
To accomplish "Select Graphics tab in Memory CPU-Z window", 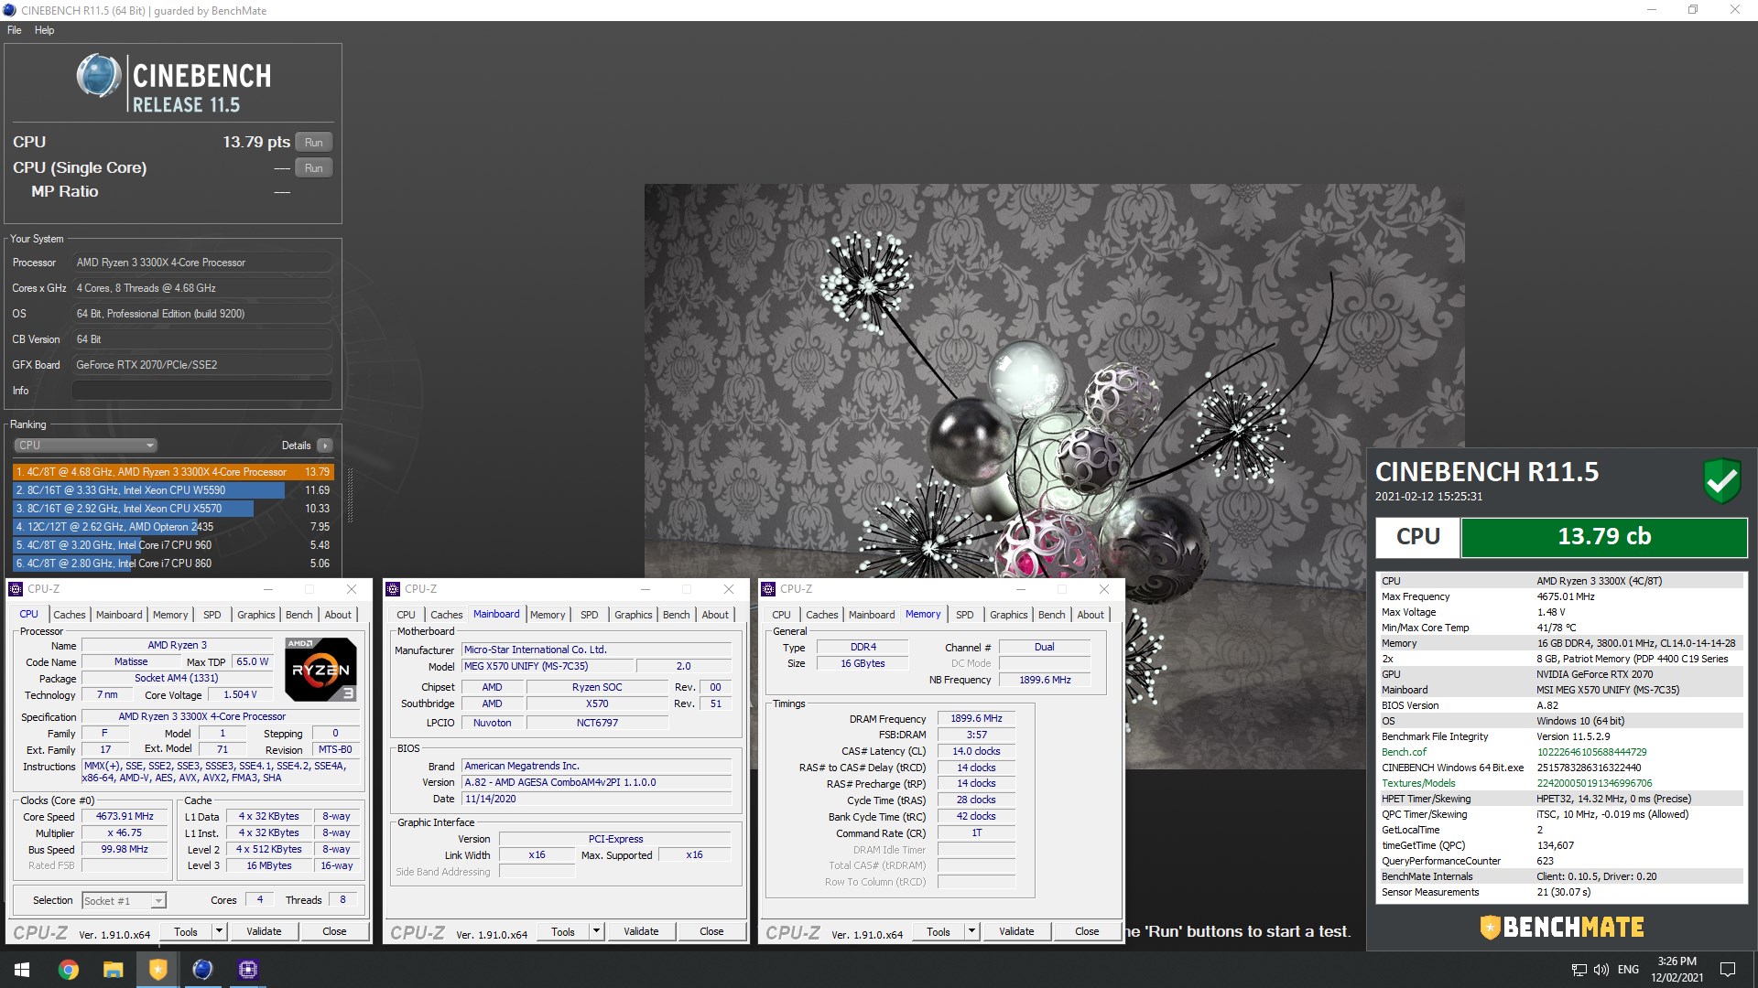I will 1009,615.
